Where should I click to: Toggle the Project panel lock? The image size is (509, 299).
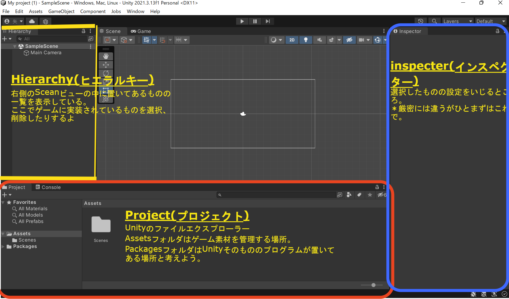tap(377, 187)
